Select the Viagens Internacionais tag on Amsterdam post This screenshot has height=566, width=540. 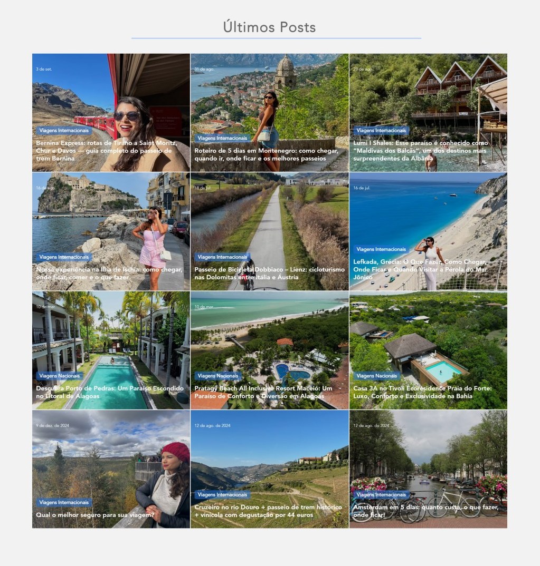[x=381, y=494]
